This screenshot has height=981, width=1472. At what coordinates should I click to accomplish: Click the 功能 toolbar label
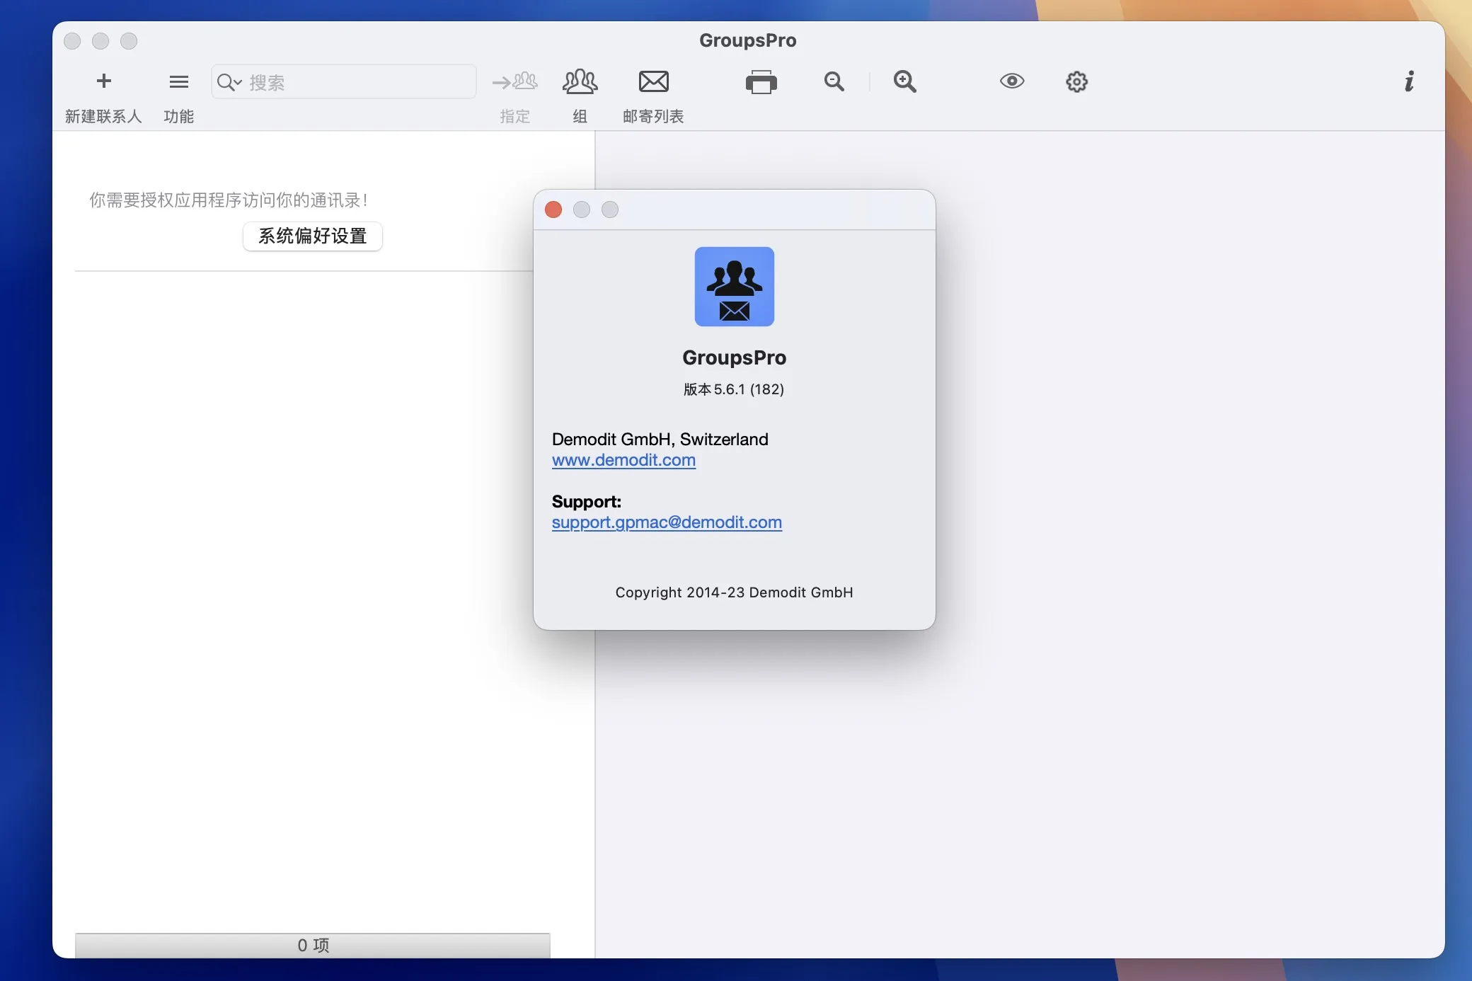(x=178, y=117)
